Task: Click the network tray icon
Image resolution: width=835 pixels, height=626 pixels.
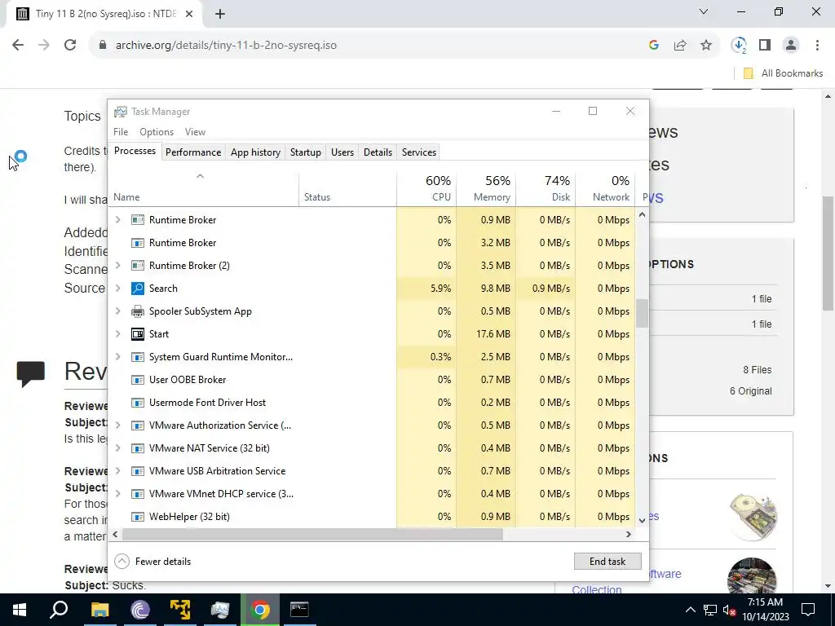Action: pos(710,610)
